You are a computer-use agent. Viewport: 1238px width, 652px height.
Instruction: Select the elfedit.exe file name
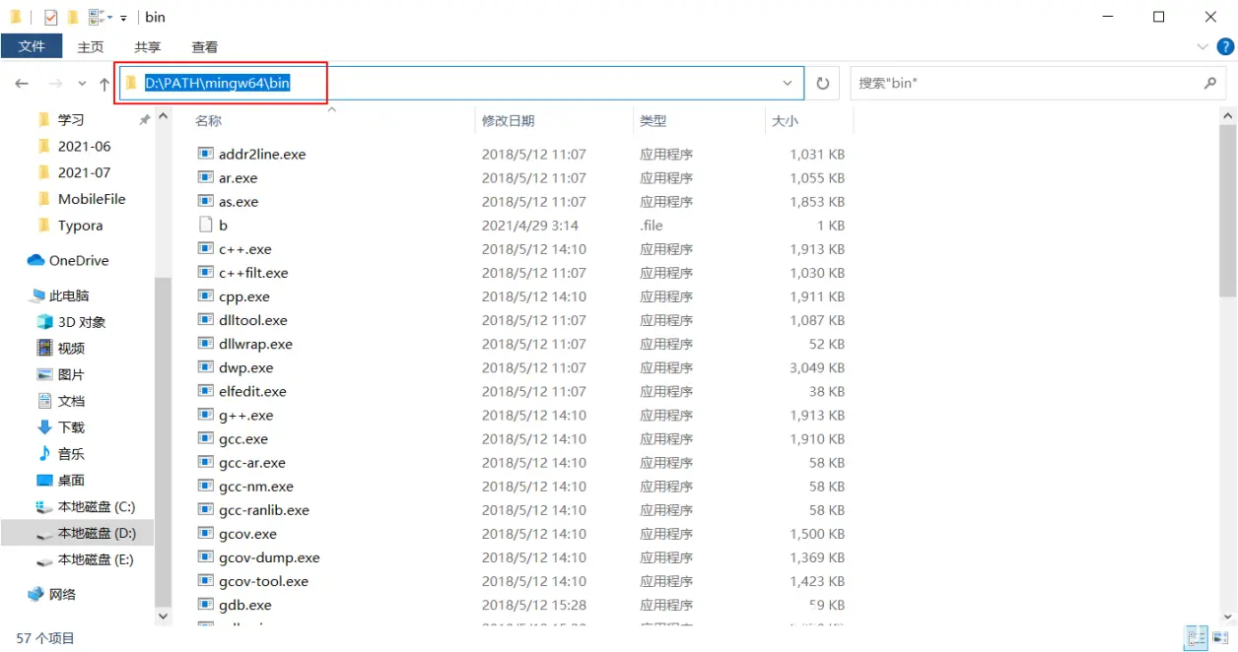point(252,391)
